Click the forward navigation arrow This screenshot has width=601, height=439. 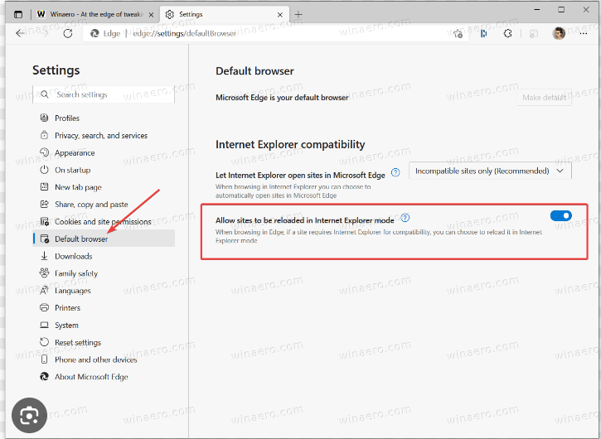pos(46,34)
